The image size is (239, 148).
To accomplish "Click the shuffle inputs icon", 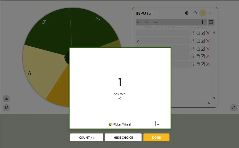I will tap(195, 13).
